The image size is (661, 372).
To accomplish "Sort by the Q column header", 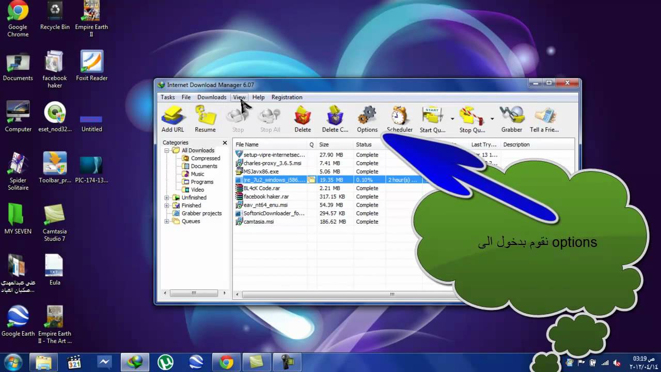I will pyautogui.click(x=311, y=145).
